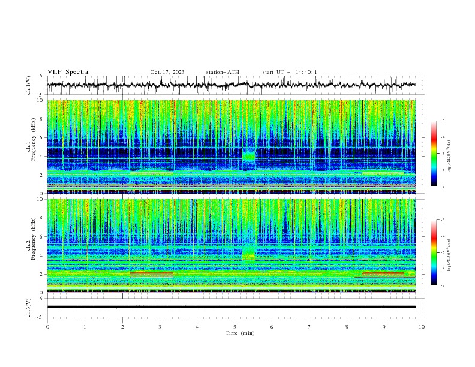Click the 'start UT = 14:40:1' text
The width and height of the screenshot is (475, 367).
click(x=290, y=72)
